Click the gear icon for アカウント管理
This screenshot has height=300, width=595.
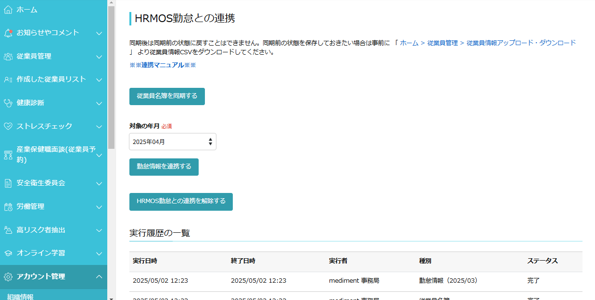pos(8,277)
